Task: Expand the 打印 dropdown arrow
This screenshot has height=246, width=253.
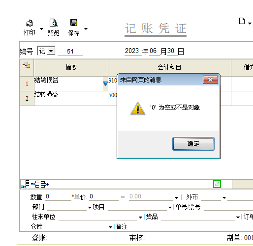Action: 41,29
